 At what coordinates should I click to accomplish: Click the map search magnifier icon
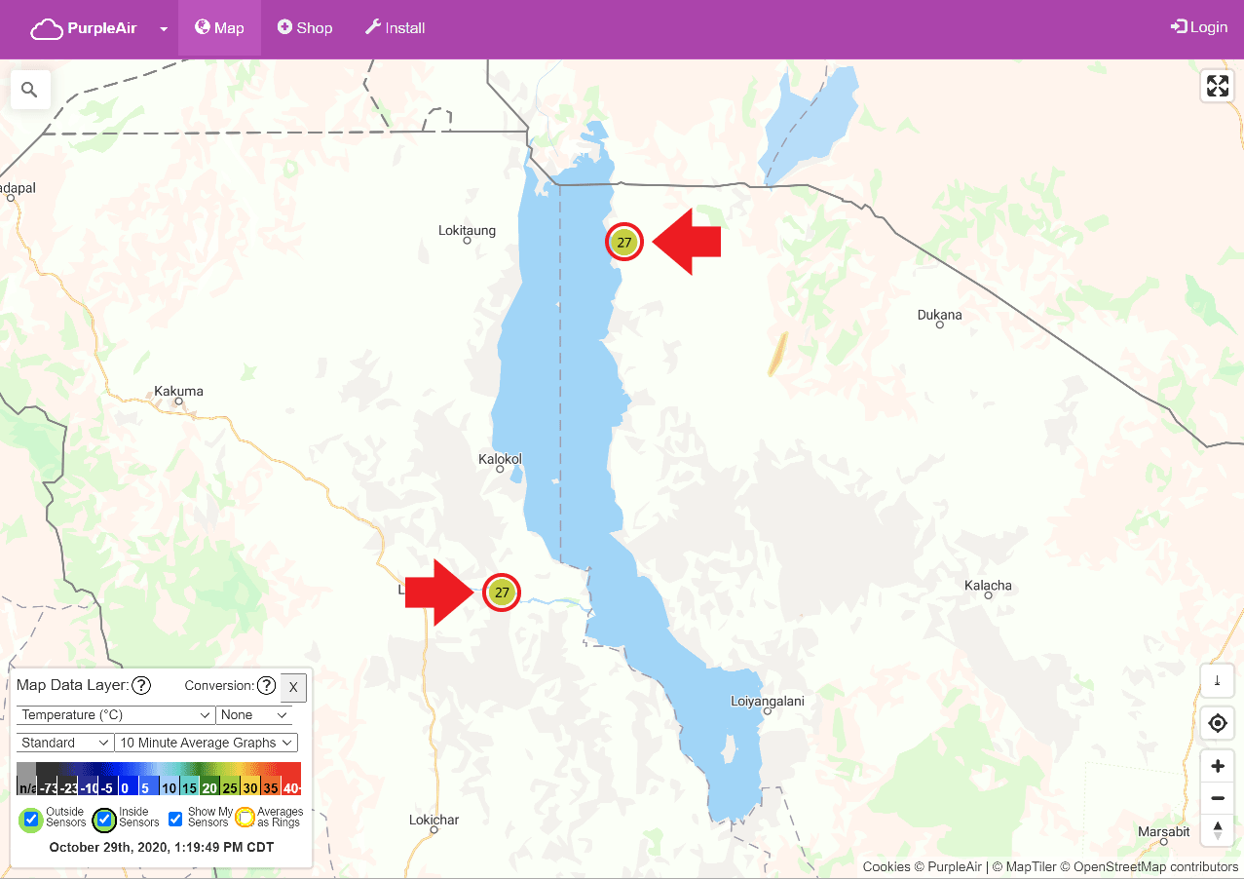click(29, 90)
